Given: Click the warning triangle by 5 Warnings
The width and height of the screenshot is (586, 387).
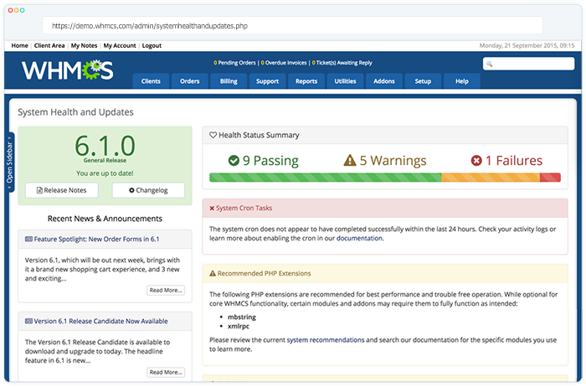Looking at the screenshot, I should coord(350,160).
